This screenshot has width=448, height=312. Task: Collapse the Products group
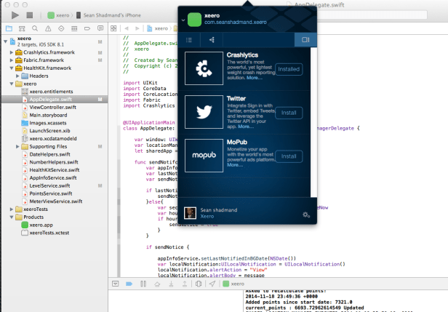click(12, 217)
